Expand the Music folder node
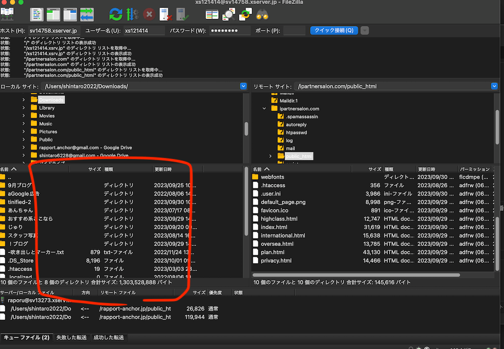The width and height of the screenshot is (504, 349). (x=24, y=123)
